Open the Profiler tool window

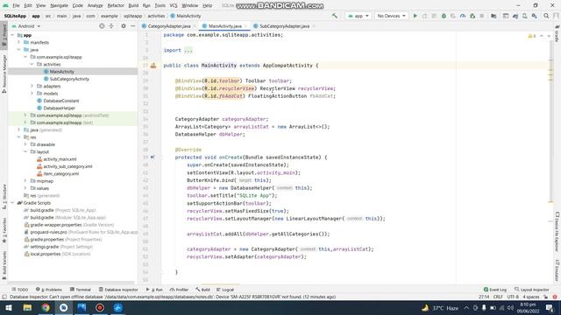179,290
